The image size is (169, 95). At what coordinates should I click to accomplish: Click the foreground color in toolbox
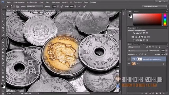coord(2,86)
